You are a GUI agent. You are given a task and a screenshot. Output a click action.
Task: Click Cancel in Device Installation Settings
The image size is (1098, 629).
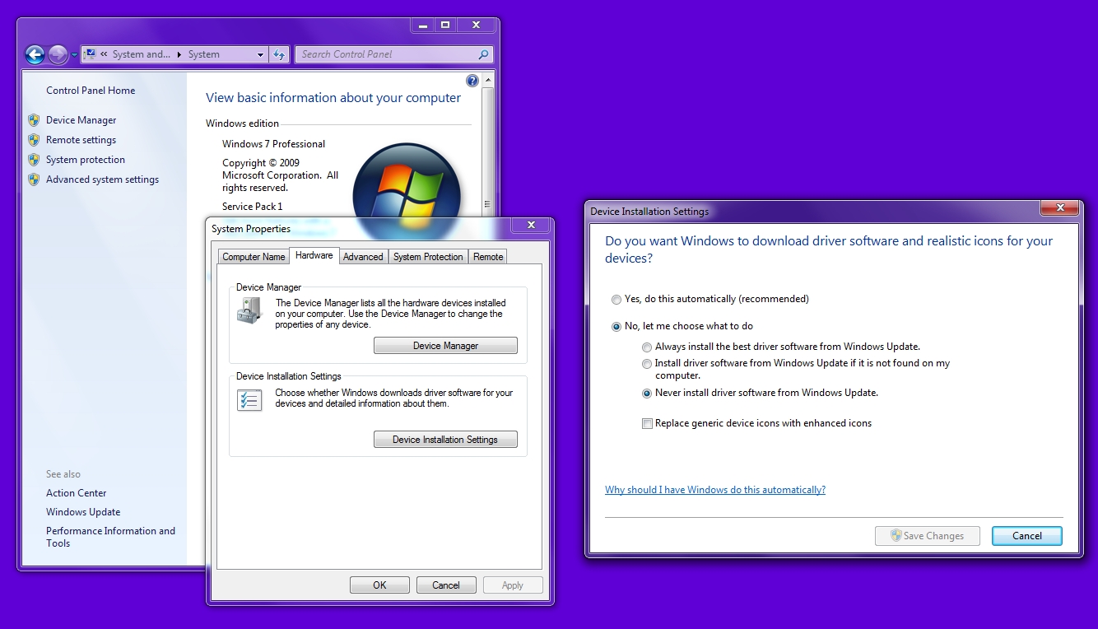(1027, 536)
